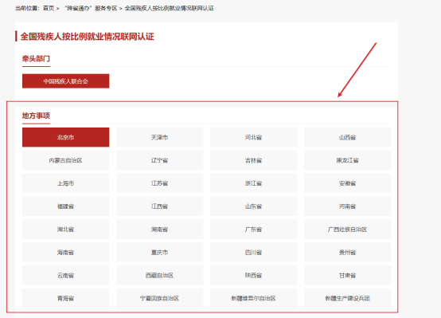The width and height of the screenshot is (441, 318).
Task: Select the 北京市 region tab
Action: [66, 137]
